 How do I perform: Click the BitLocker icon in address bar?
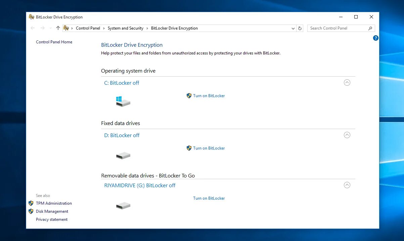[x=66, y=28]
